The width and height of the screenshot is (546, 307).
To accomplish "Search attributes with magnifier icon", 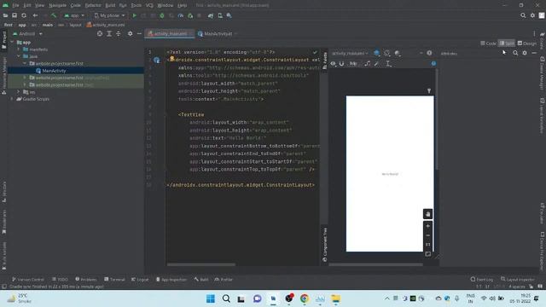I will (x=515, y=53).
